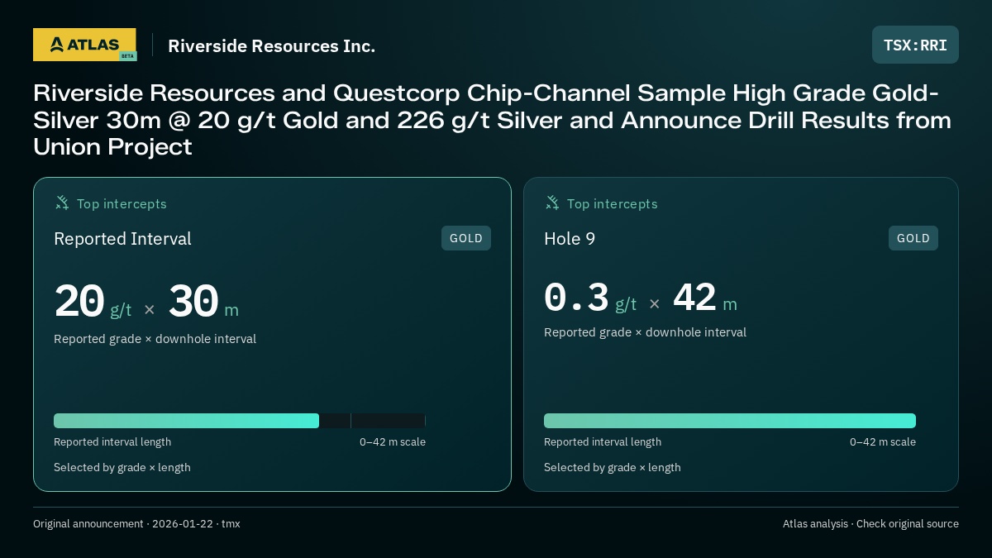
Task: Click 'Reported grade × downhole interval' on Reported Interval card
Action: (x=155, y=339)
